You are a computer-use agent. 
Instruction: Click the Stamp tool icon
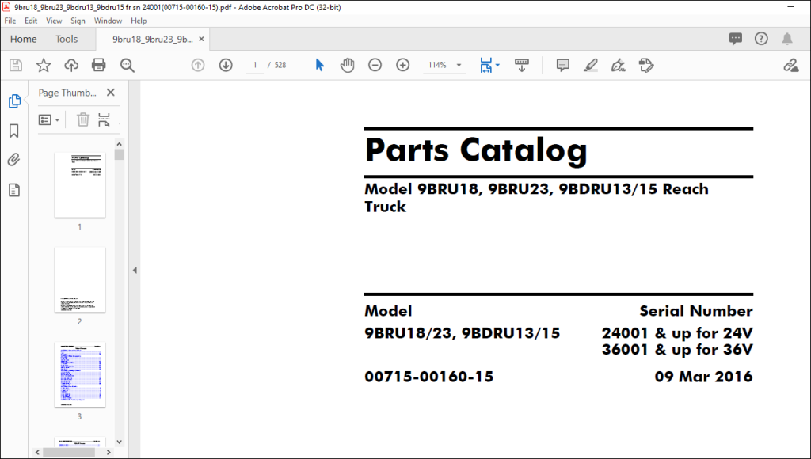click(x=646, y=65)
